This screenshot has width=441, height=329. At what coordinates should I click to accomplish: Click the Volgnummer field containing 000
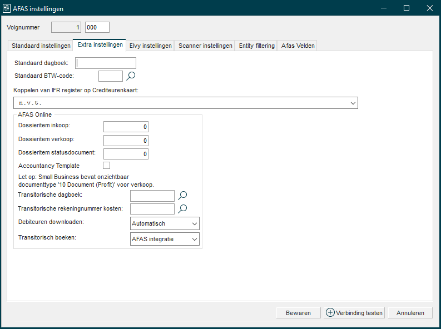(x=97, y=27)
